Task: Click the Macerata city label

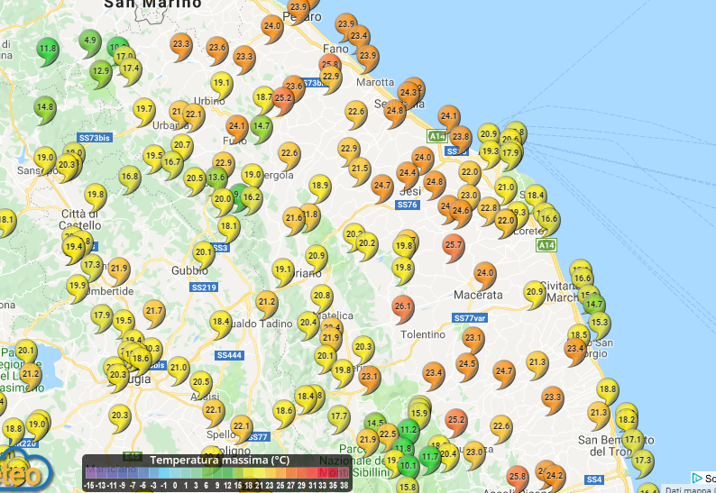Action: (478, 295)
